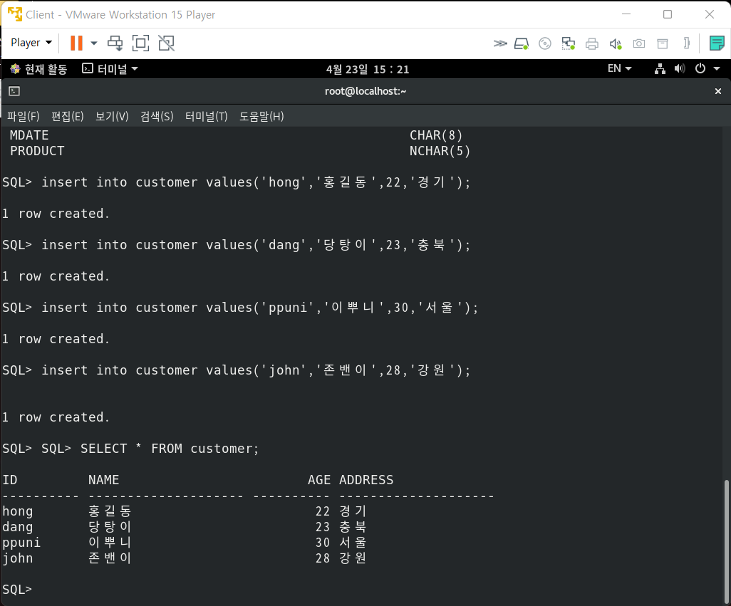Click the 'hong' ID in results
Image resolution: width=731 pixels, height=606 pixels.
(17, 511)
